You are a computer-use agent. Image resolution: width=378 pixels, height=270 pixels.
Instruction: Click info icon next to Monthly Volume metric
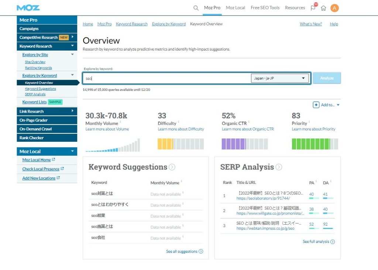[x=120, y=122]
